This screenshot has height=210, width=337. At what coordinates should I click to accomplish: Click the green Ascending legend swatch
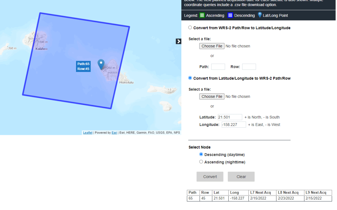[202, 15]
